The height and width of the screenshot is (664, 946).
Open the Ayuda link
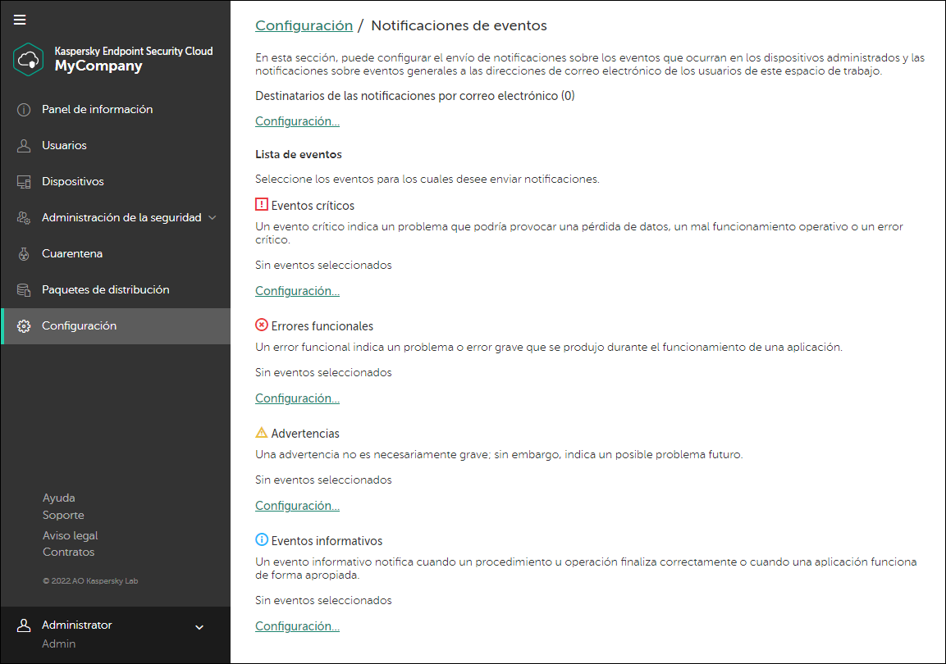[x=58, y=498]
